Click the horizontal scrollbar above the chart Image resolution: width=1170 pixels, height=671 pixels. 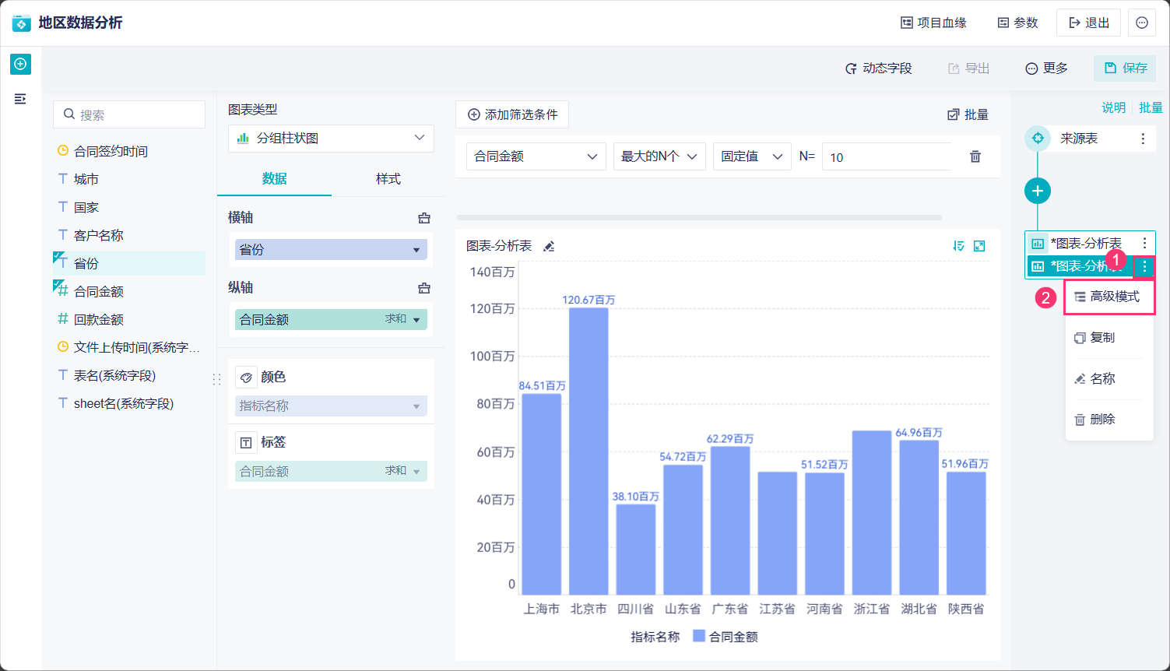coord(699,217)
